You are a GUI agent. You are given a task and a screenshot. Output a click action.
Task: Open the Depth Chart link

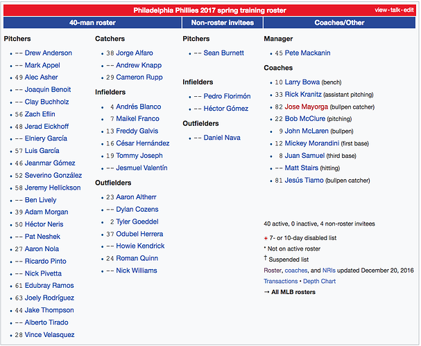point(320,282)
